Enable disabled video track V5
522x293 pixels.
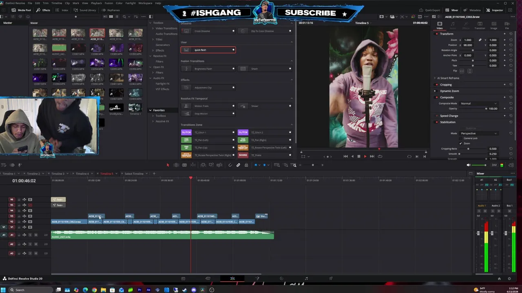click(30, 205)
